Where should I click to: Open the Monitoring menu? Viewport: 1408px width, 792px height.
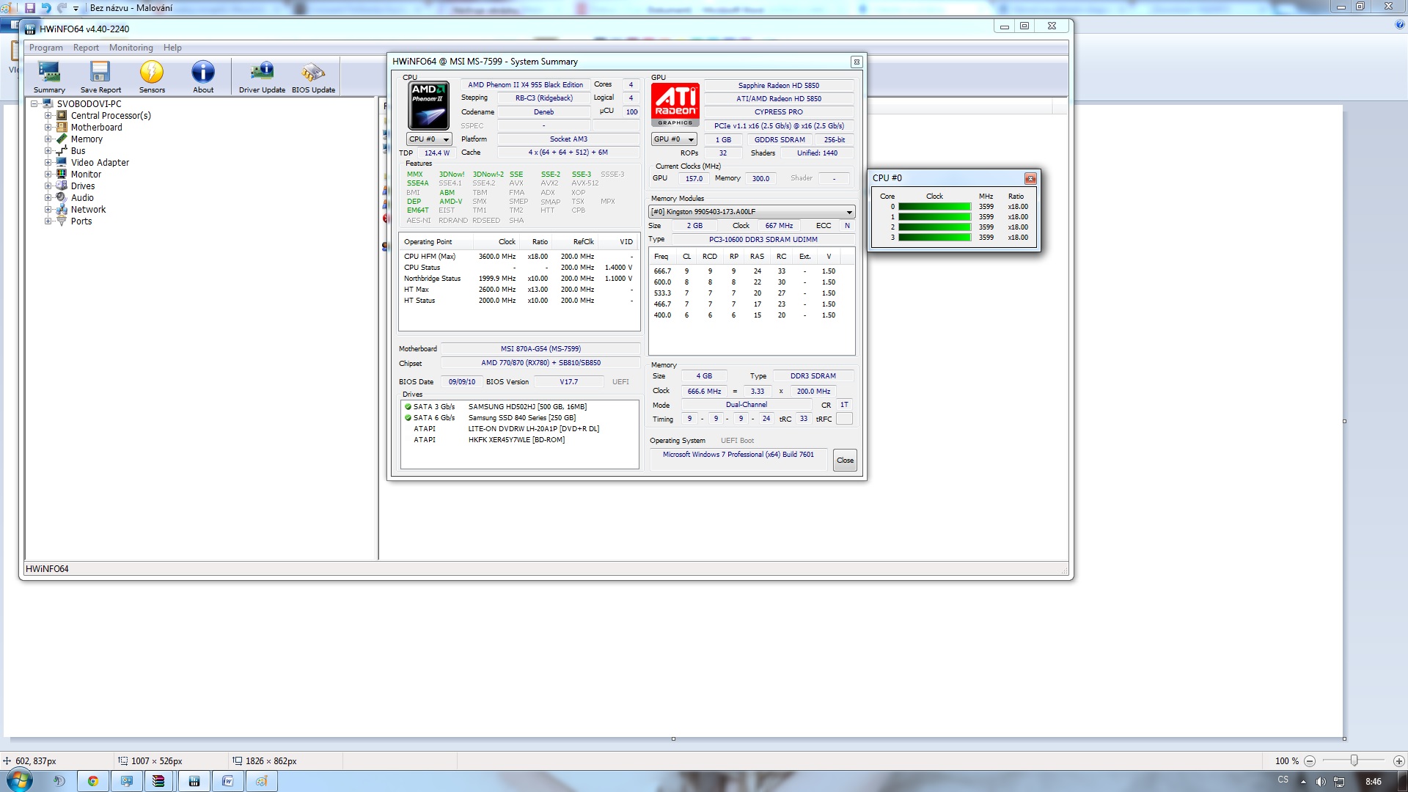point(131,48)
